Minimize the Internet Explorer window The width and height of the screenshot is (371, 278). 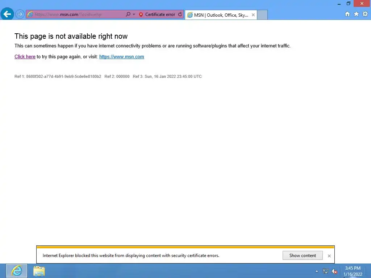pyautogui.click(x=339, y=4)
